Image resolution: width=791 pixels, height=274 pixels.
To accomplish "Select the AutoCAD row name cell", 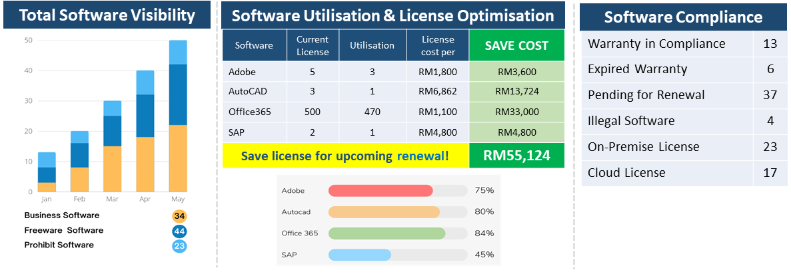I will pyautogui.click(x=255, y=92).
